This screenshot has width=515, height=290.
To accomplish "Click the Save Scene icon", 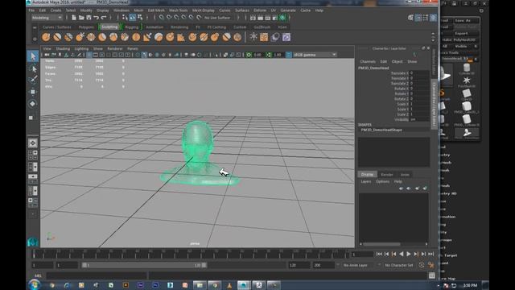I will [x=89, y=18].
